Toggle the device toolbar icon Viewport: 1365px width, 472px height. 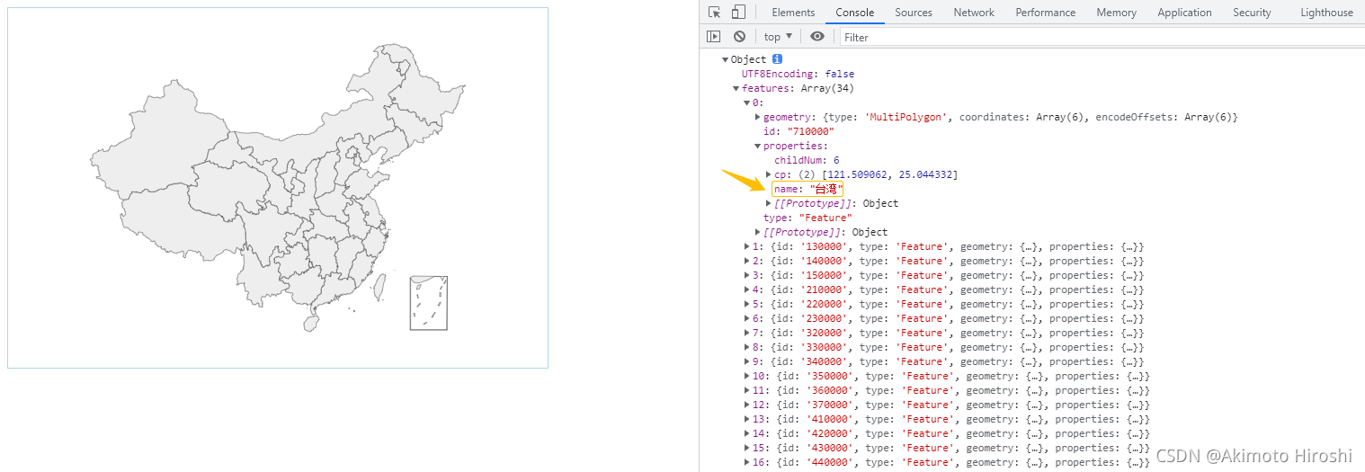737,13
